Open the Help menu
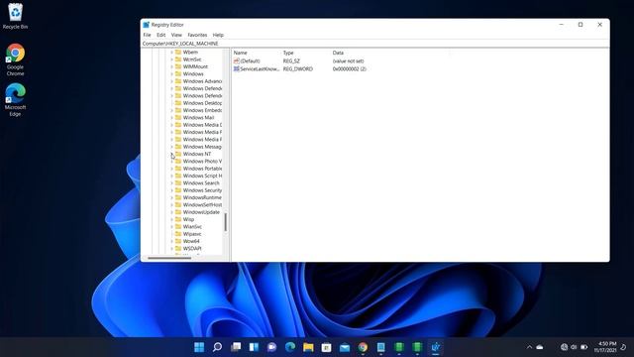This screenshot has width=634, height=357. [218, 36]
